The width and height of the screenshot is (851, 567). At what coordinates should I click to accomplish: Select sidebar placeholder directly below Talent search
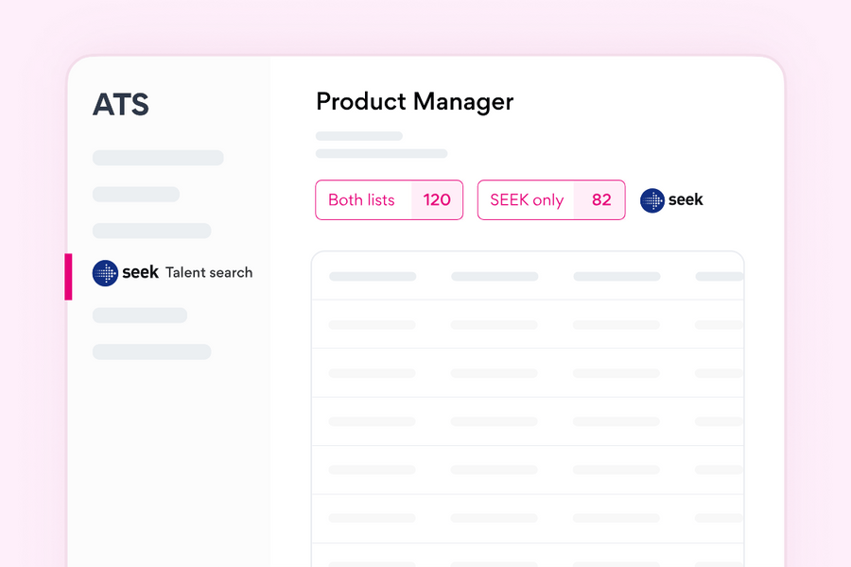(x=140, y=316)
